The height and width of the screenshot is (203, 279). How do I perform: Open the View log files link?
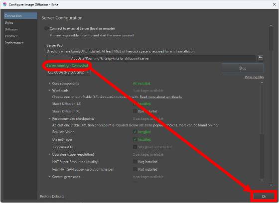click(254, 77)
